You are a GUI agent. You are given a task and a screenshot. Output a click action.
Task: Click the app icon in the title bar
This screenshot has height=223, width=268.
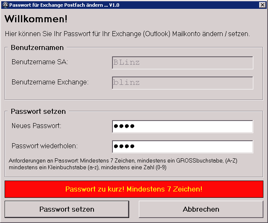(x=5, y=5)
